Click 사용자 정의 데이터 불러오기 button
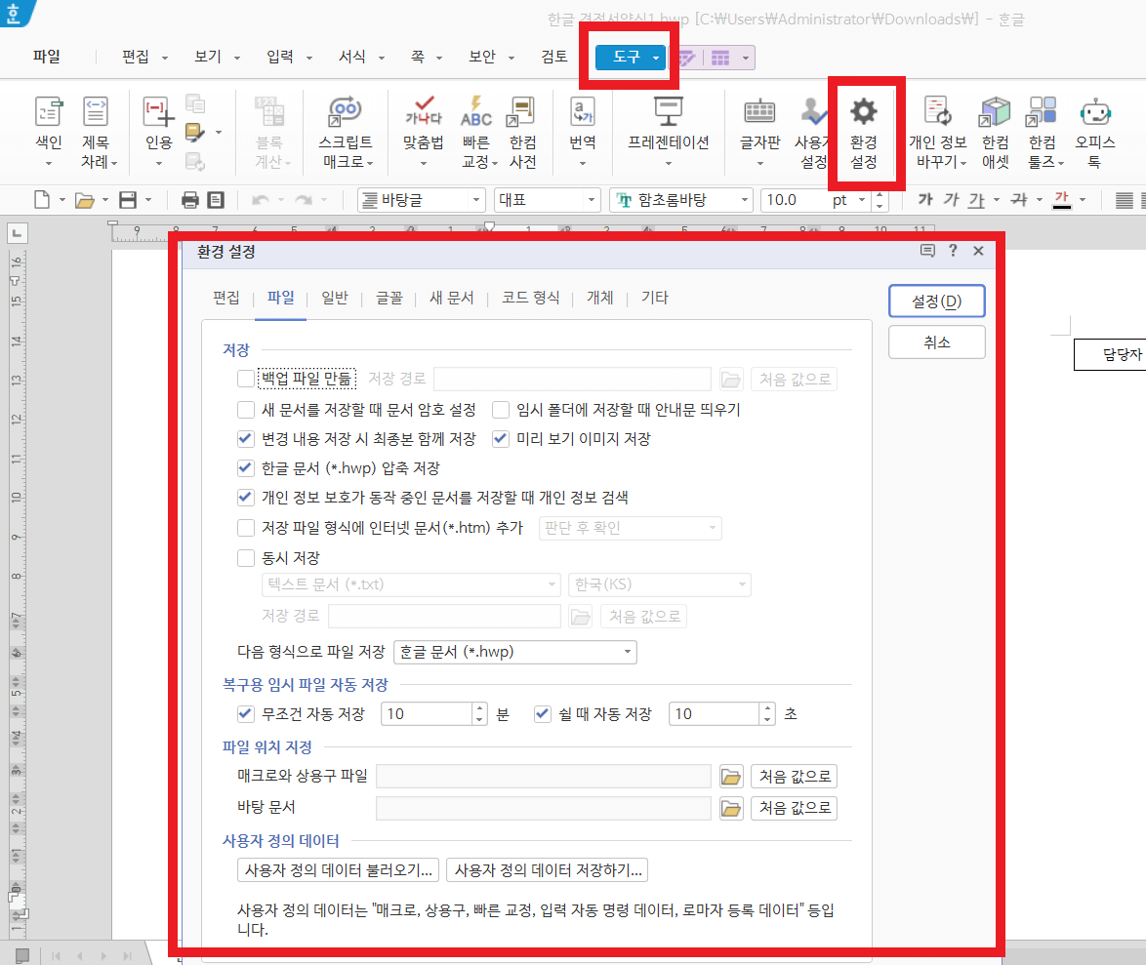Screen dimensions: 1146x965 point(338,870)
